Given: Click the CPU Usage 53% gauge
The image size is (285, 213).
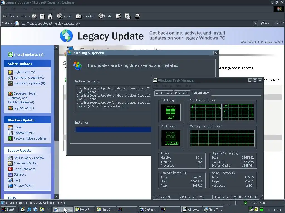Looking at the screenshot, I should tap(171, 112).
